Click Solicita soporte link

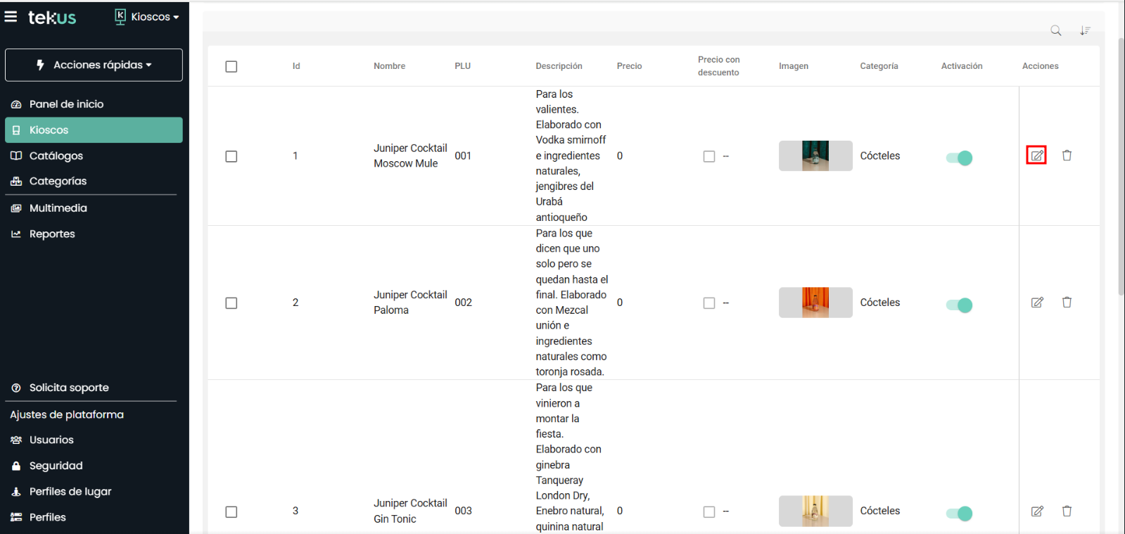pyautogui.click(x=68, y=388)
